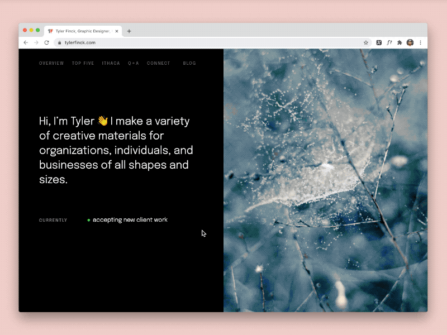Open Chrome's three-dot menu
447x335 pixels.
click(421, 42)
